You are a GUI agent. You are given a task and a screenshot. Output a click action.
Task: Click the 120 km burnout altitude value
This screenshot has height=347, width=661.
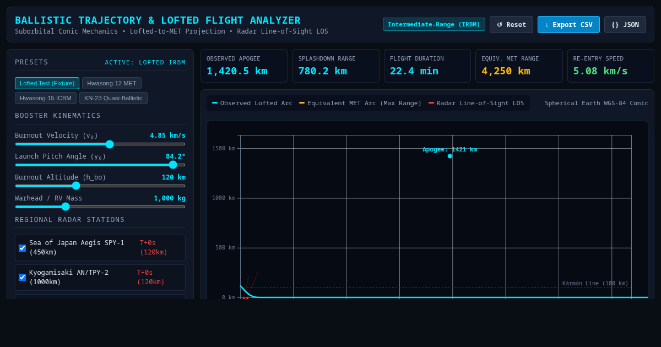pyautogui.click(x=174, y=177)
